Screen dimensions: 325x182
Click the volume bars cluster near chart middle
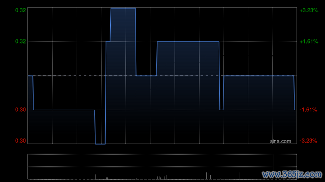click(162, 177)
